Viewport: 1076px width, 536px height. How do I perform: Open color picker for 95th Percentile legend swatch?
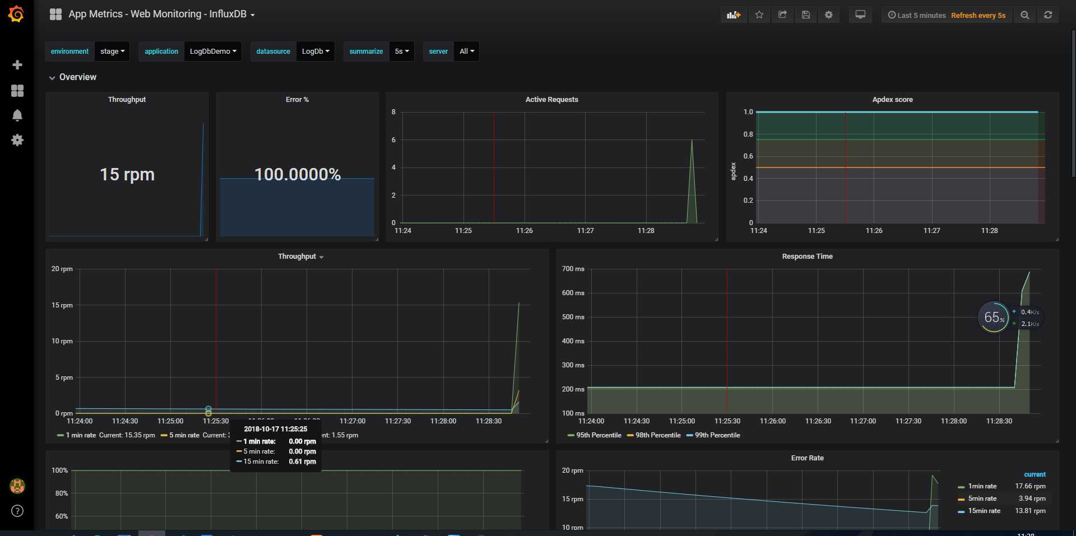(571, 436)
